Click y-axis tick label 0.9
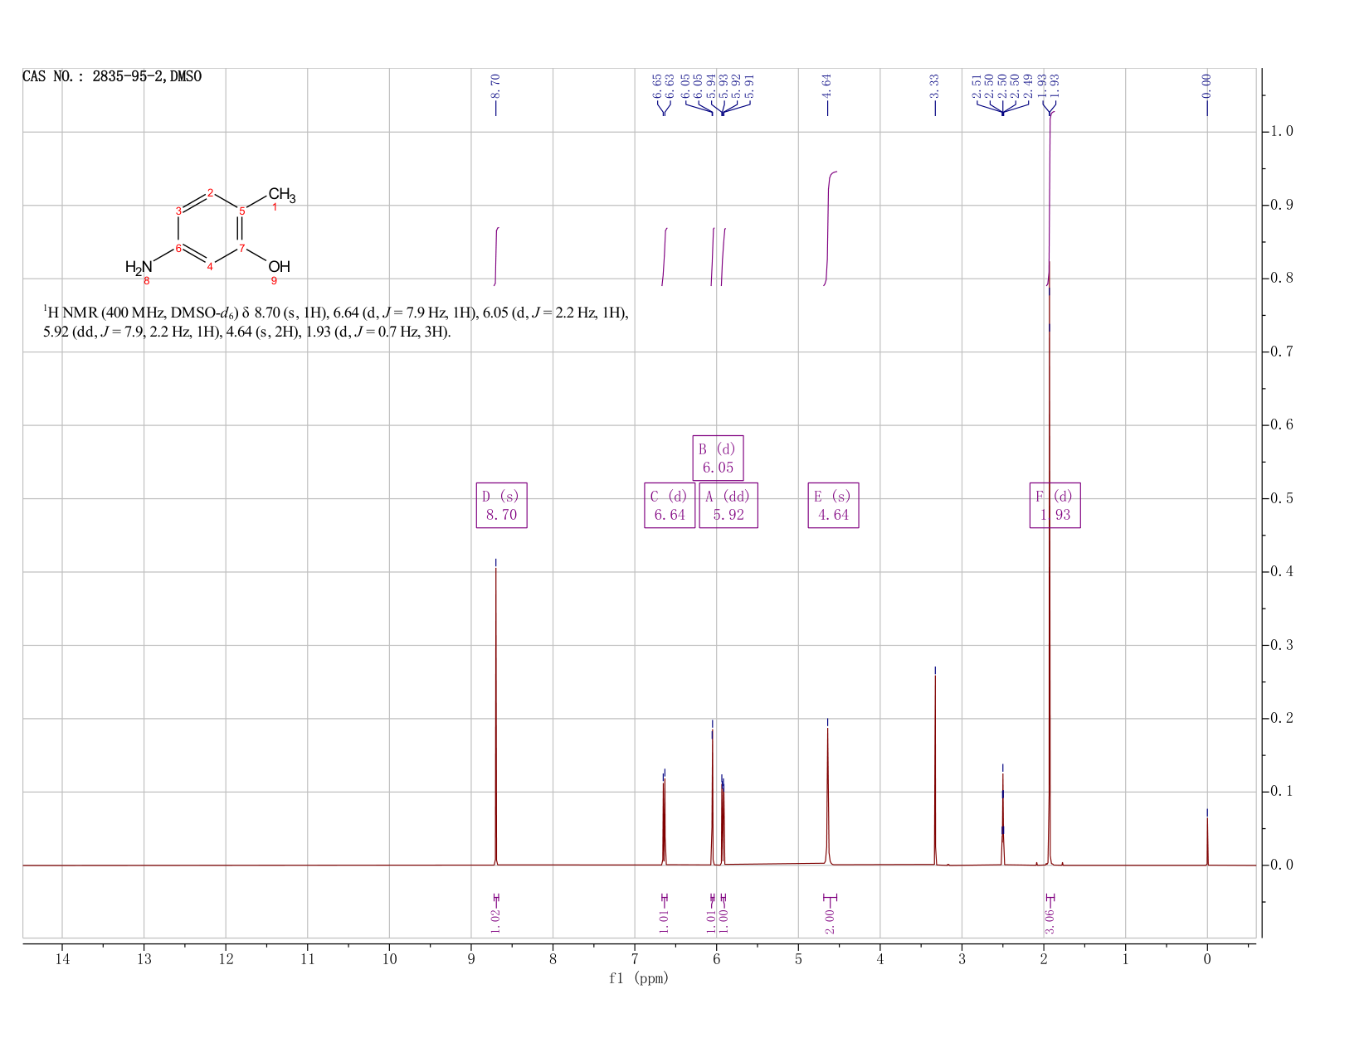 1282,205
